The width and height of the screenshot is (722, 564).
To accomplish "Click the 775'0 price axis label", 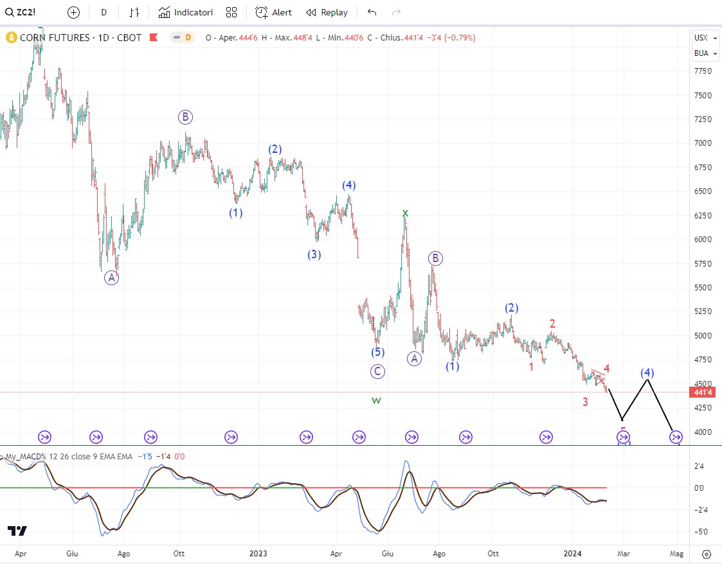I will click(703, 71).
